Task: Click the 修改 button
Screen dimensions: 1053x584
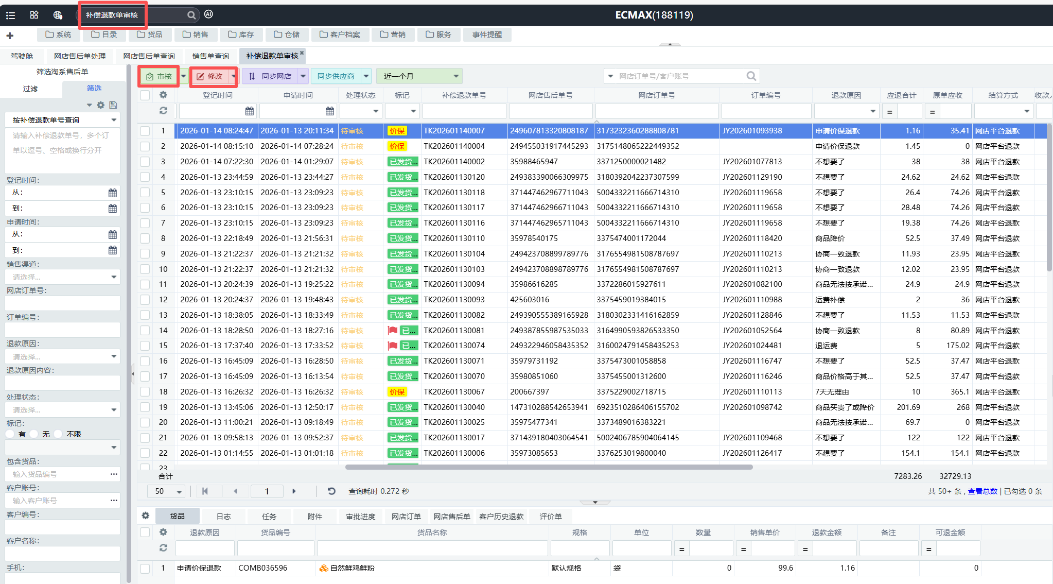Action: point(210,76)
